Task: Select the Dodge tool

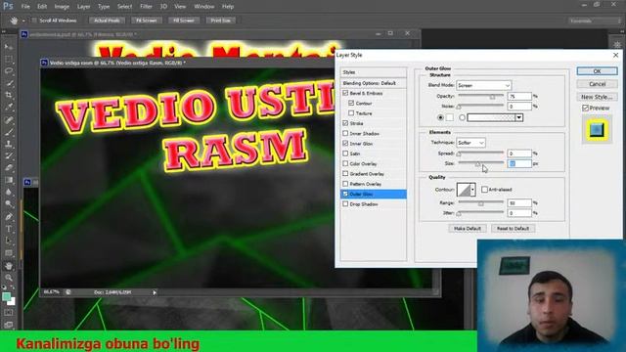Action: point(9,204)
